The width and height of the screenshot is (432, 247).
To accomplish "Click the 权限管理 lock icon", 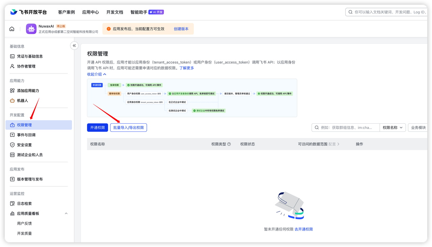I will pyautogui.click(x=12, y=125).
